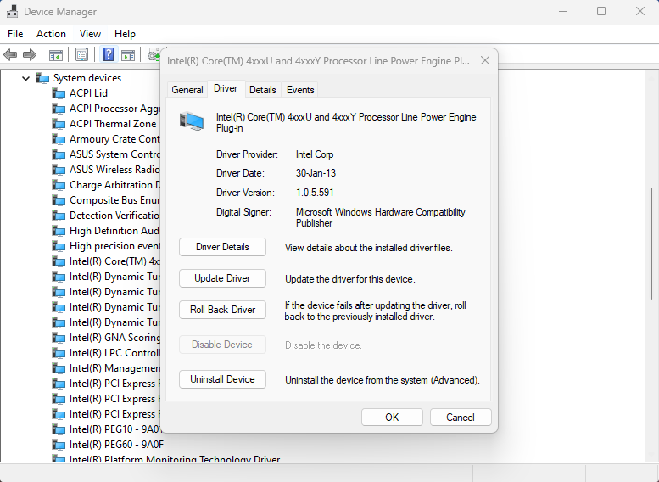Open the Events tab
The width and height of the screenshot is (659, 482).
[300, 90]
